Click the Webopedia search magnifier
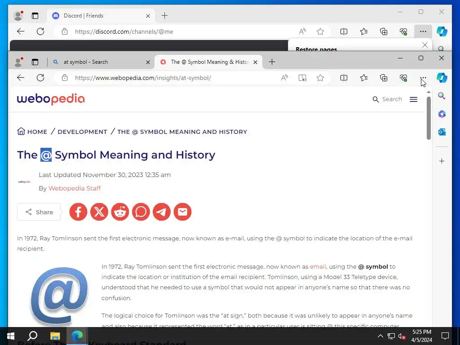The height and width of the screenshot is (345, 460). pyautogui.click(x=376, y=99)
